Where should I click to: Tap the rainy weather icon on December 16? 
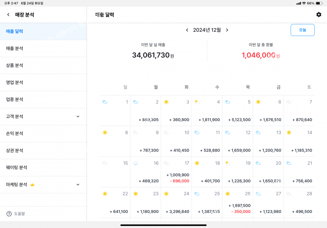(135, 163)
